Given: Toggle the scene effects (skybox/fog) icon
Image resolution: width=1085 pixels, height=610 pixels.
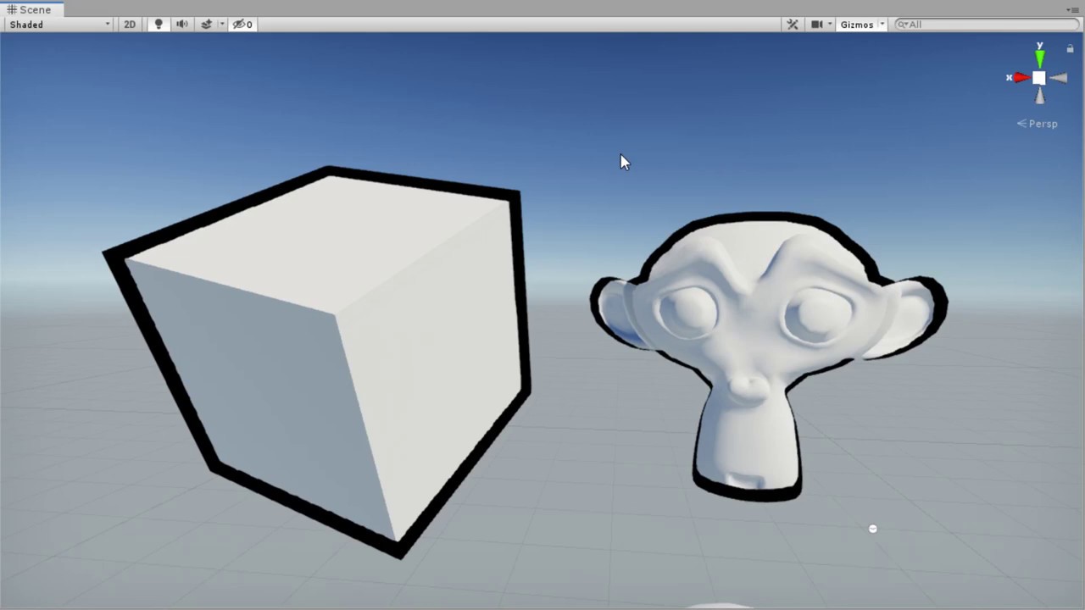Looking at the screenshot, I should (x=206, y=25).
